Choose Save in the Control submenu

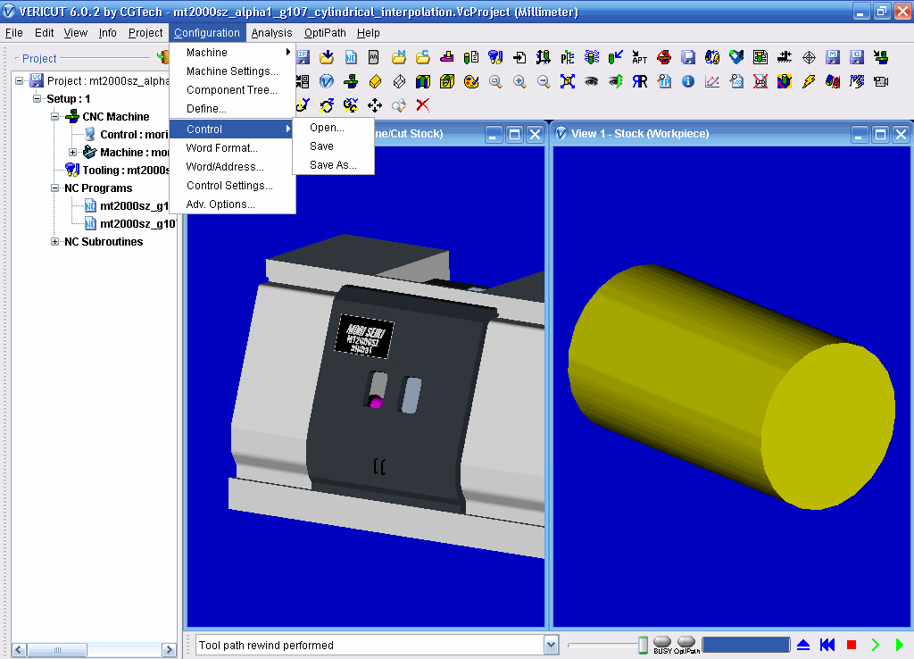(x=334, y=146)
